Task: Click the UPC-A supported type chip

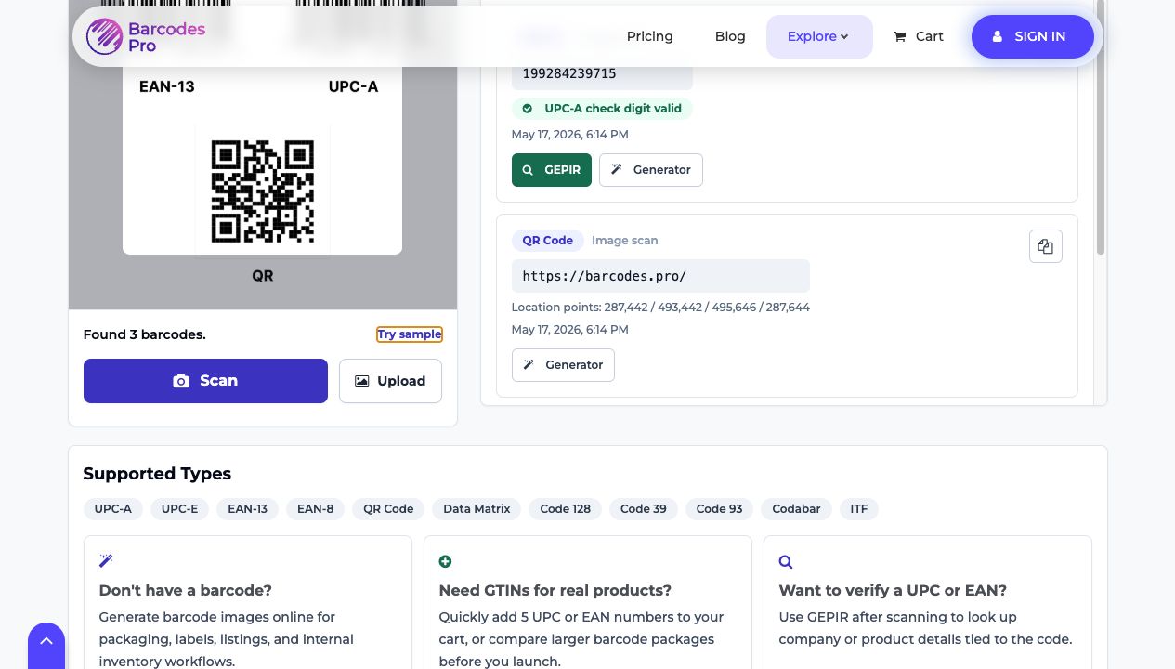Action: tap(113, 509)
